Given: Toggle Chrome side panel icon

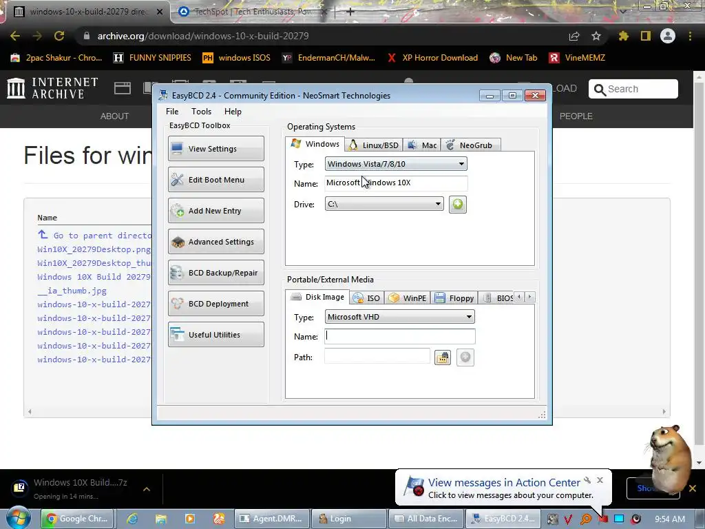Looking at the screenshot, I should point(646,36).
